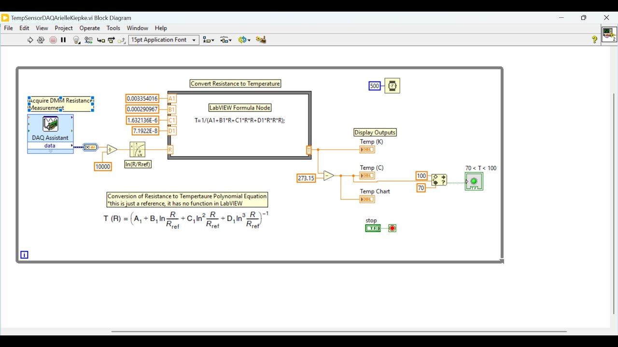618x347 pixels.
Task: Open the Tools menu
Action: [x=113, y=28]
